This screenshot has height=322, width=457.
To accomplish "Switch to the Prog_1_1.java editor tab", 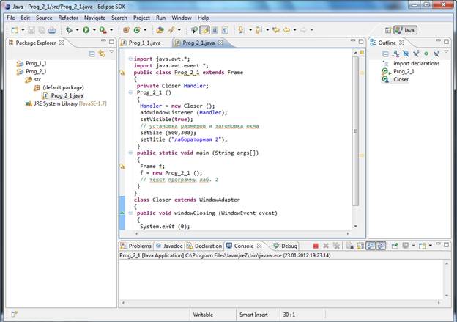I will (144, 43).
